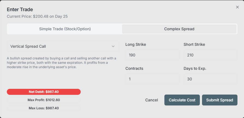Click the Max Loss value line
The width and height of the screenshot is (244, 118).
44,108
